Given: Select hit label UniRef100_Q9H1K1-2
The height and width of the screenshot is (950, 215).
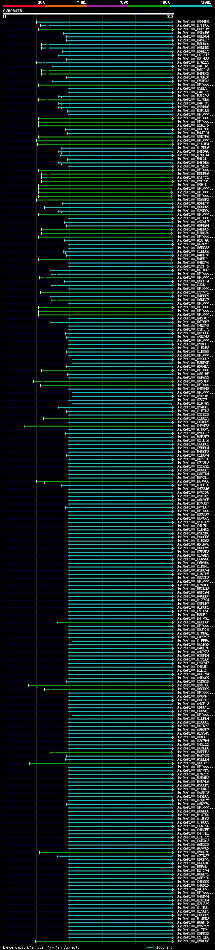Looking at the screenshot, I should 195,396.
